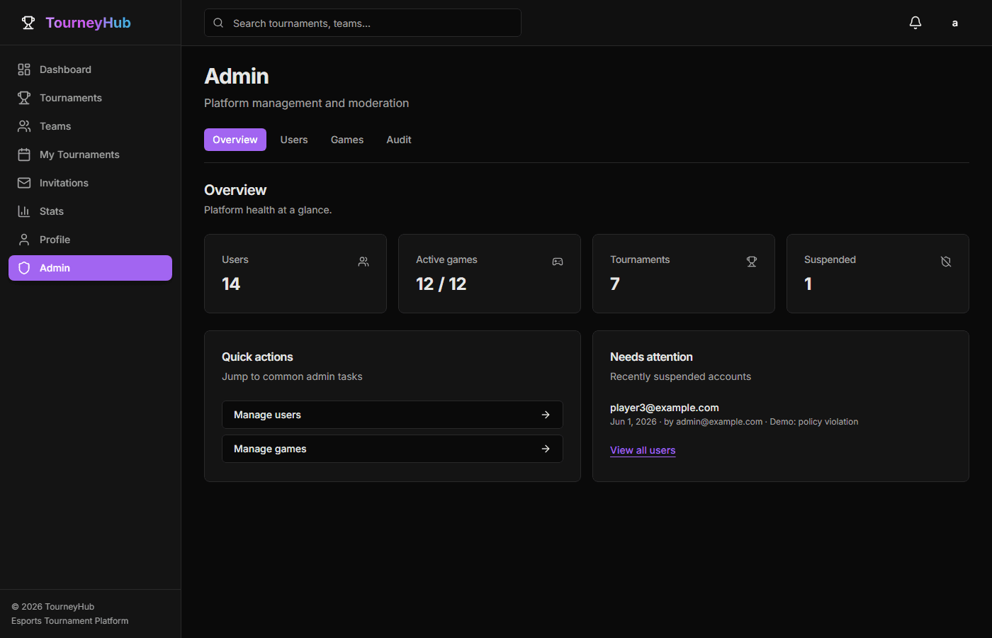Click the gamepad icon on Active games card
This screenshot has height=638, width=992.
point(558,262)
